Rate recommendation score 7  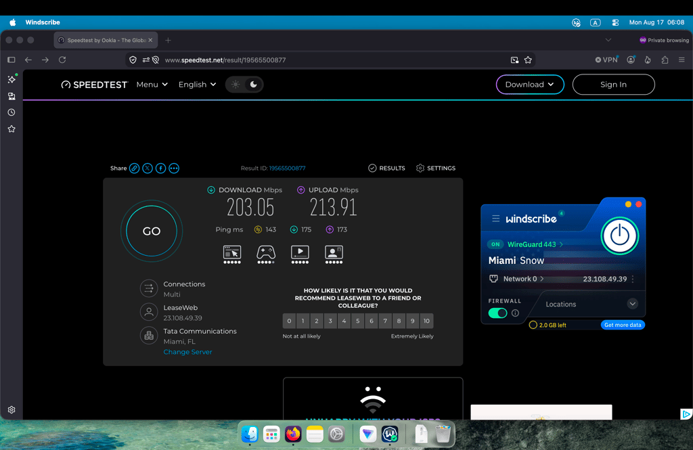click(x=385, y=321)
